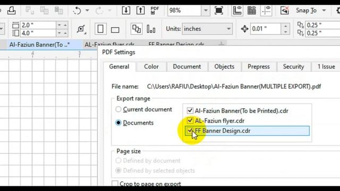Open the Color tab in PDF Settings
This screenshot has width=340, height=191.
(151, 67)
